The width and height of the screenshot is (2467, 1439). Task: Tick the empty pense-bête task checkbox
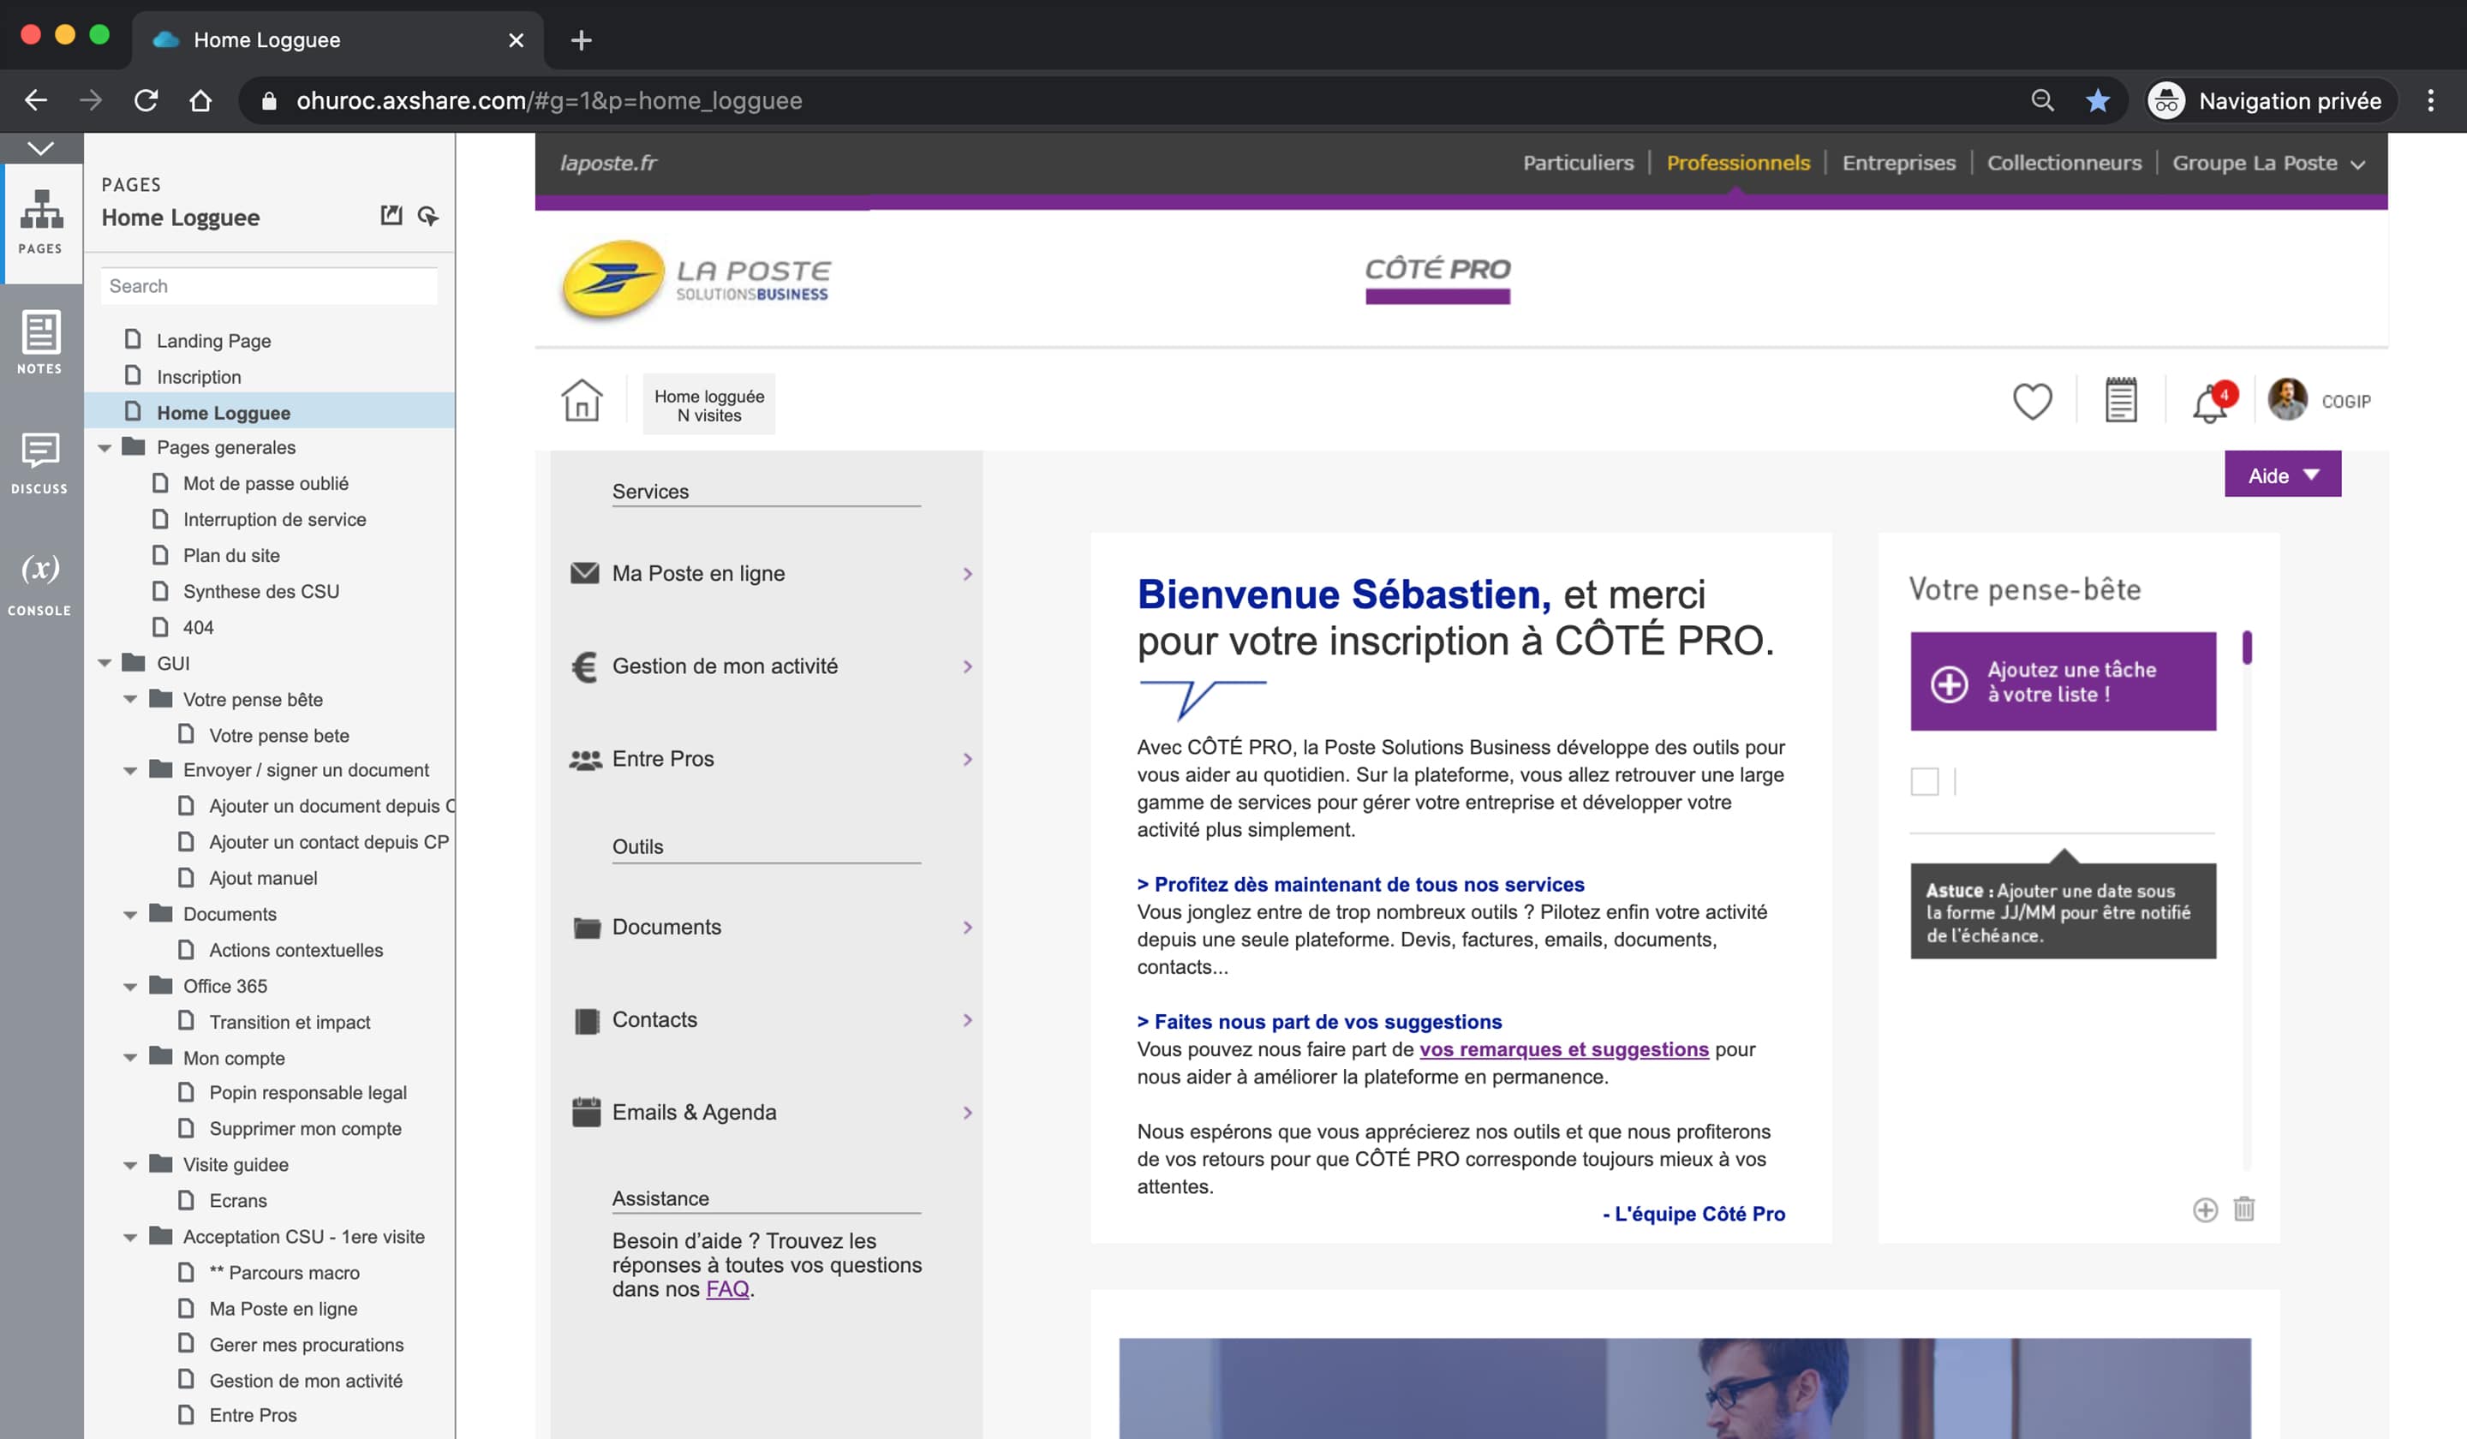point(1924,781)
